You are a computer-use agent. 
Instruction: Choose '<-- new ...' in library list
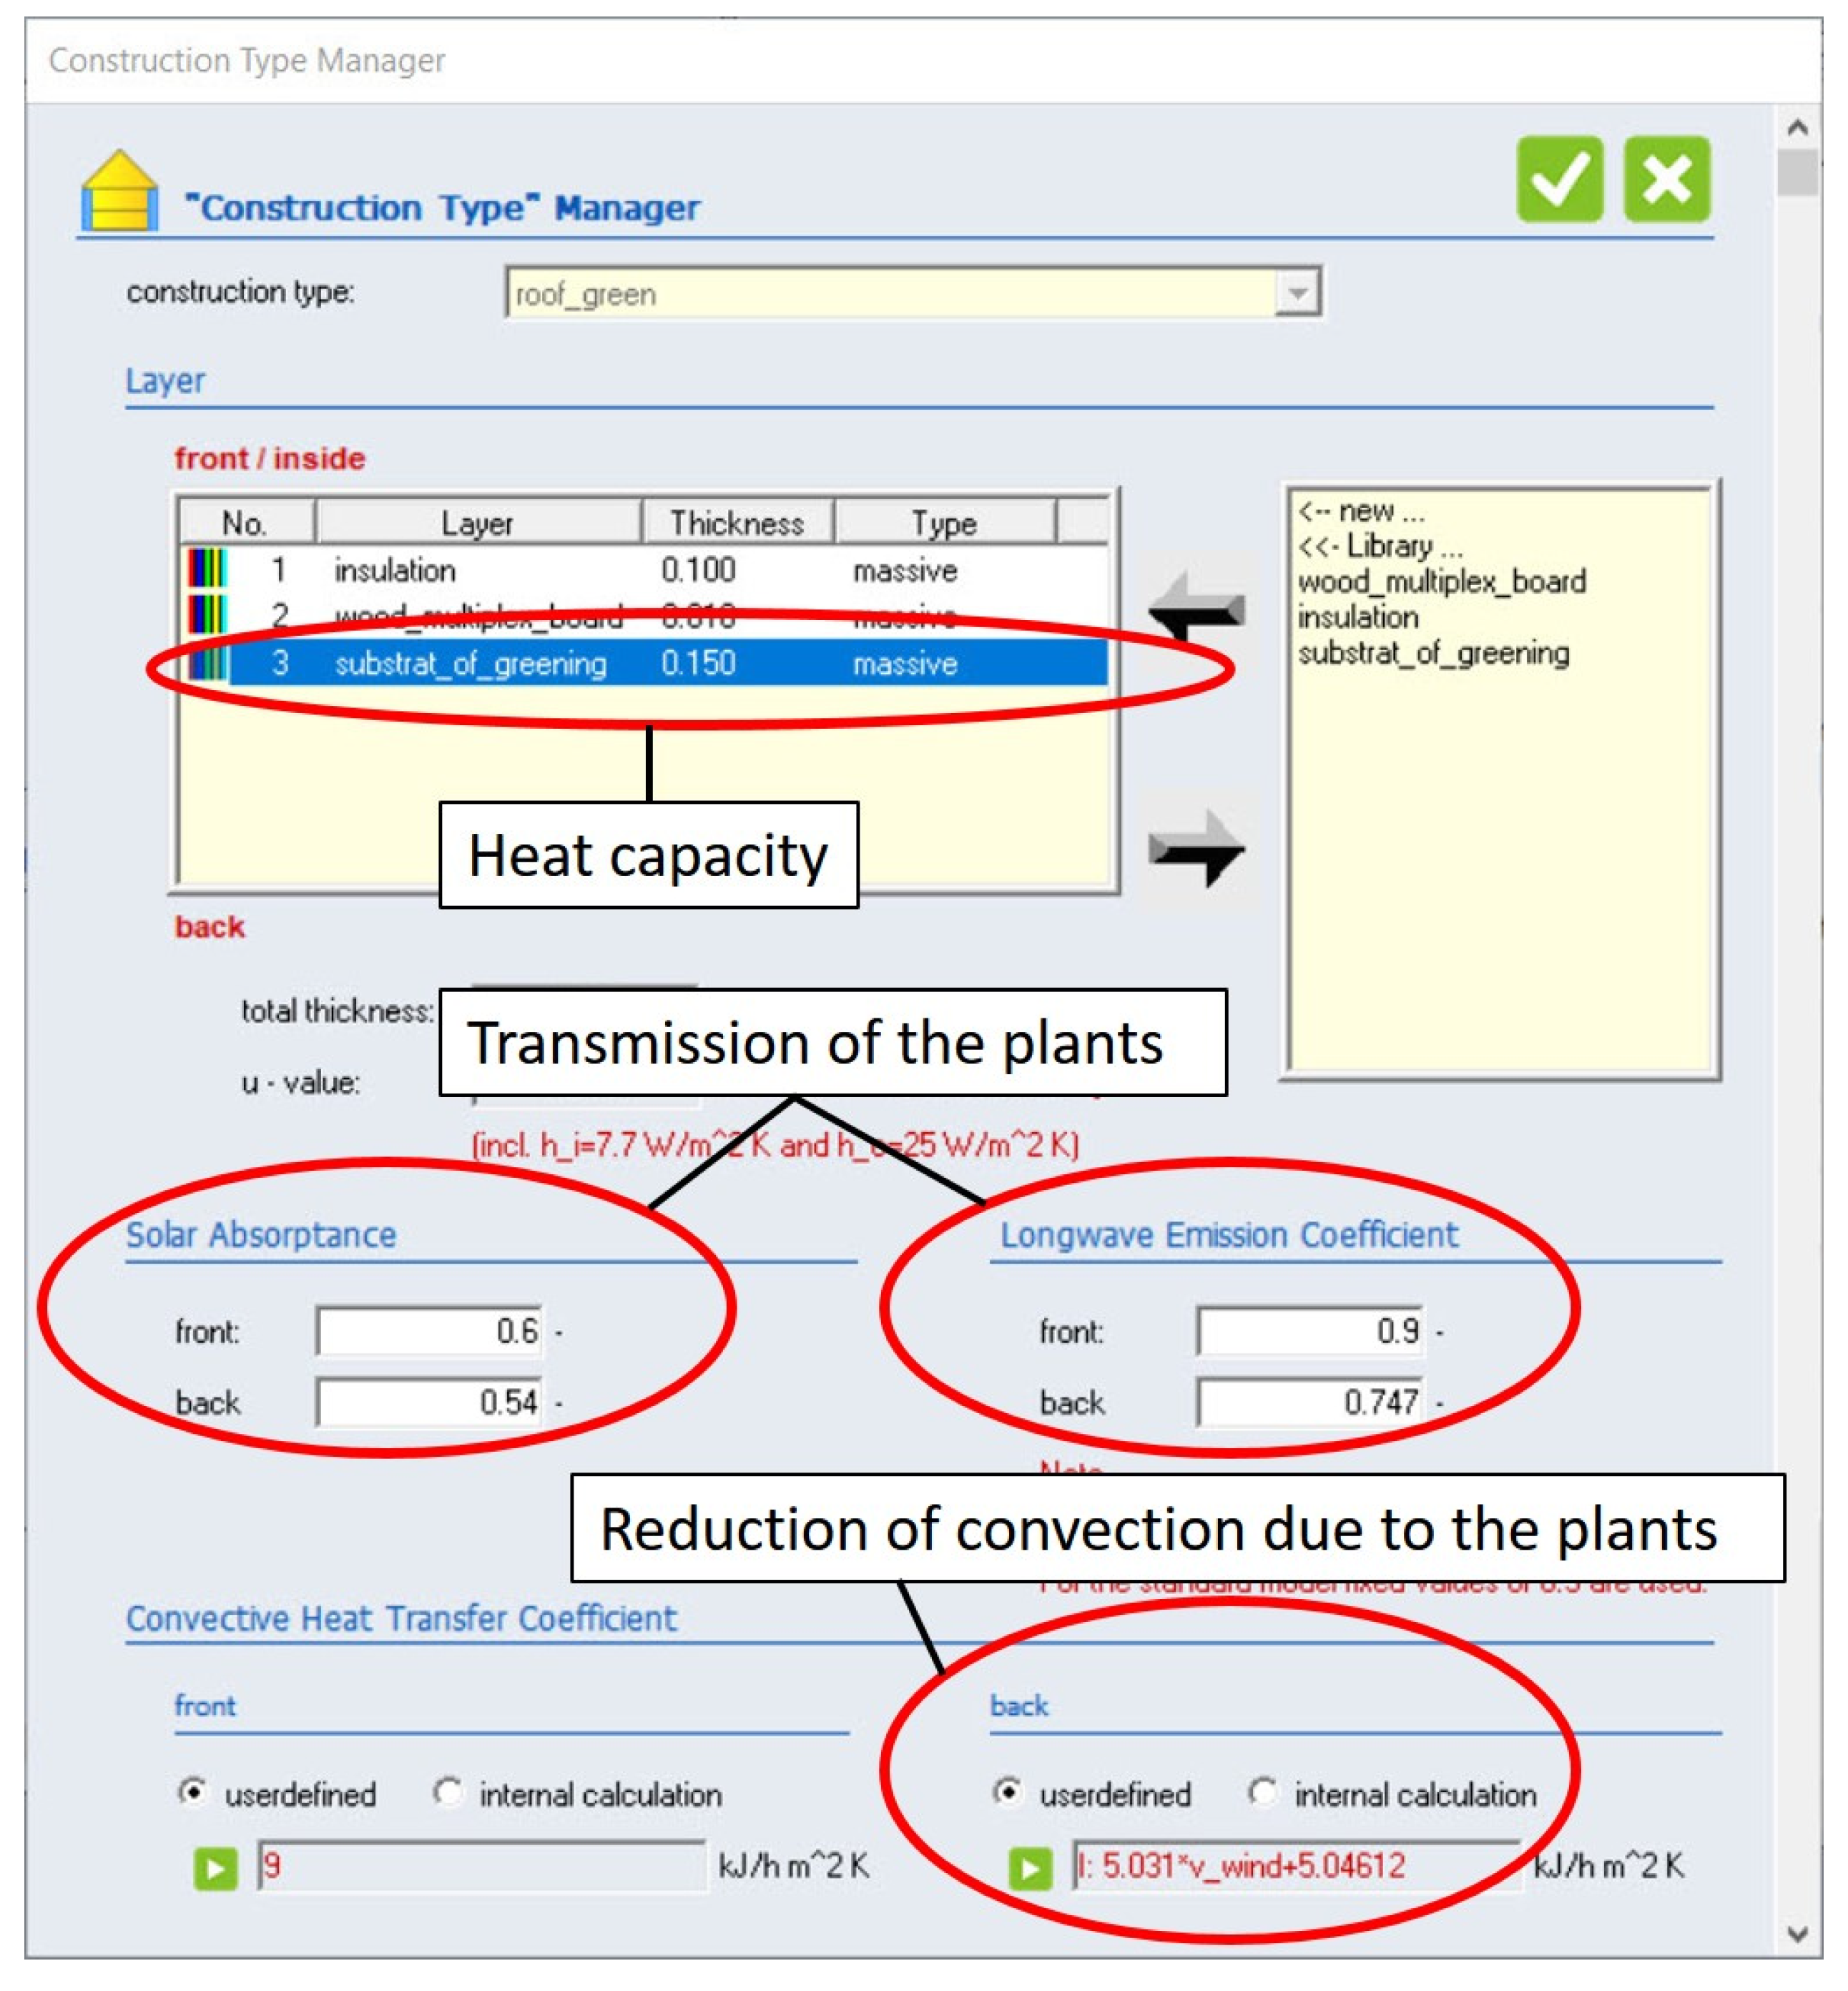1360,511
